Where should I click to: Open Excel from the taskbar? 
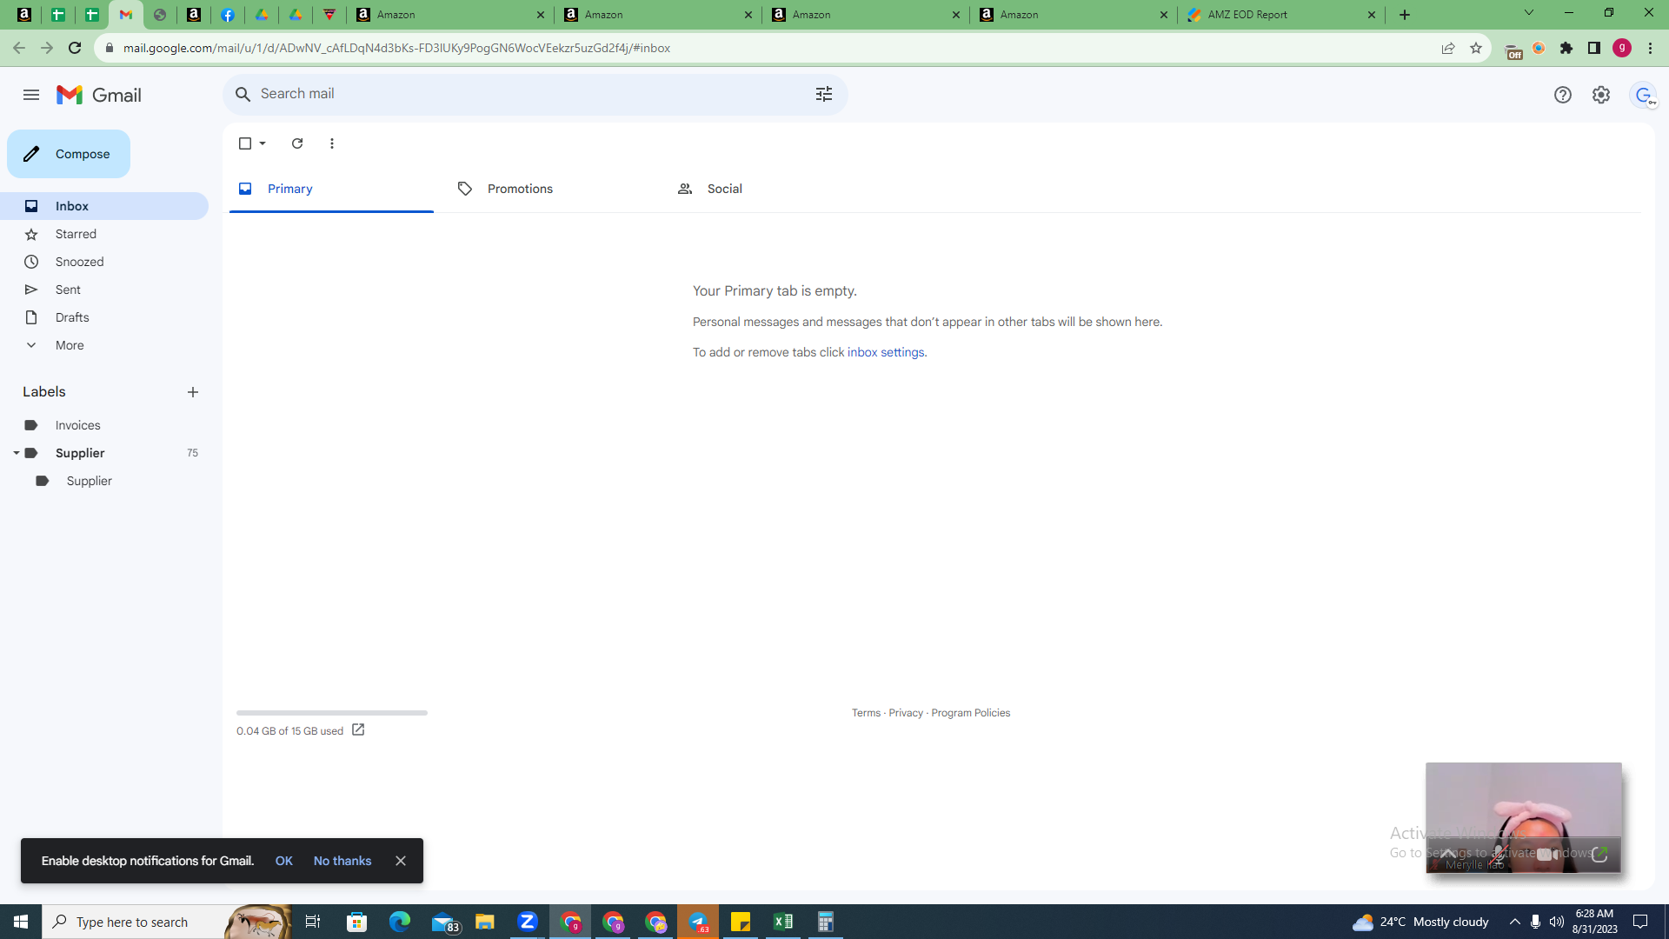point(783,922)
